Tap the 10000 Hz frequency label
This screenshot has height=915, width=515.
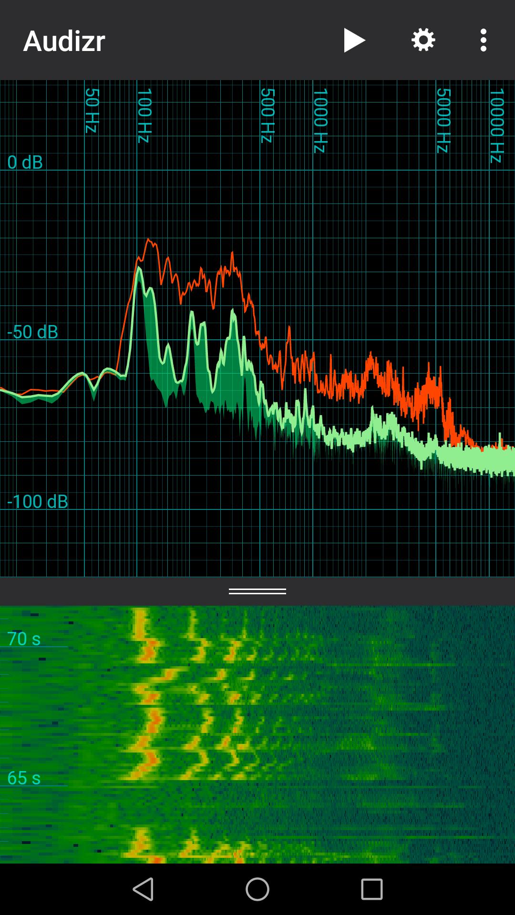click(496, 125)
